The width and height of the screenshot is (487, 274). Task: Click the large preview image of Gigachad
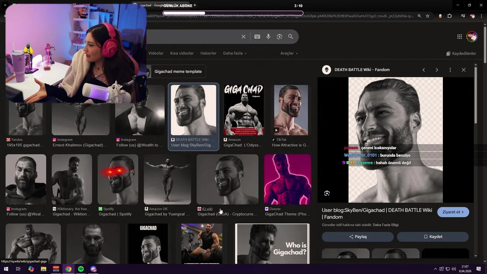click(396, 140)
